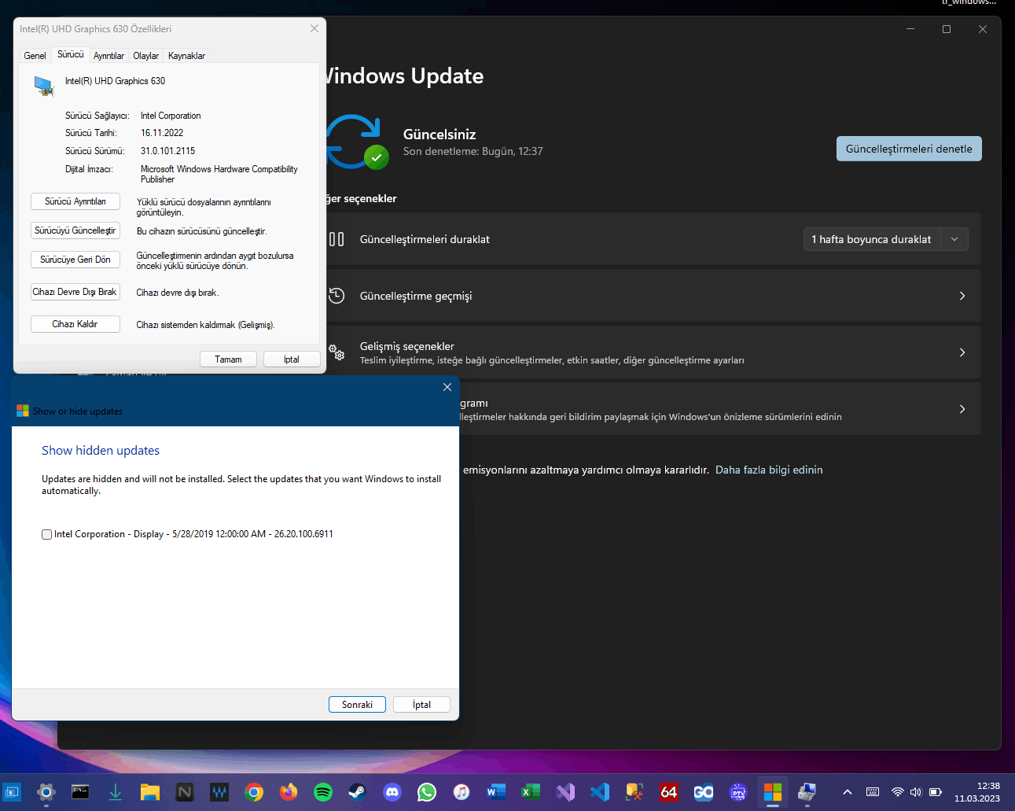Click Sürücüyü Güncelleştir button
Viewport: 1015px width, 811px height.
click(x=75, y=230)
